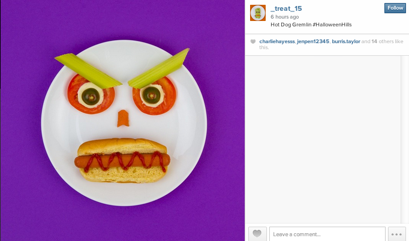The image size is (409, 241).
Task: Click the hot dog in the photo
Action: (x=122, y=161)
